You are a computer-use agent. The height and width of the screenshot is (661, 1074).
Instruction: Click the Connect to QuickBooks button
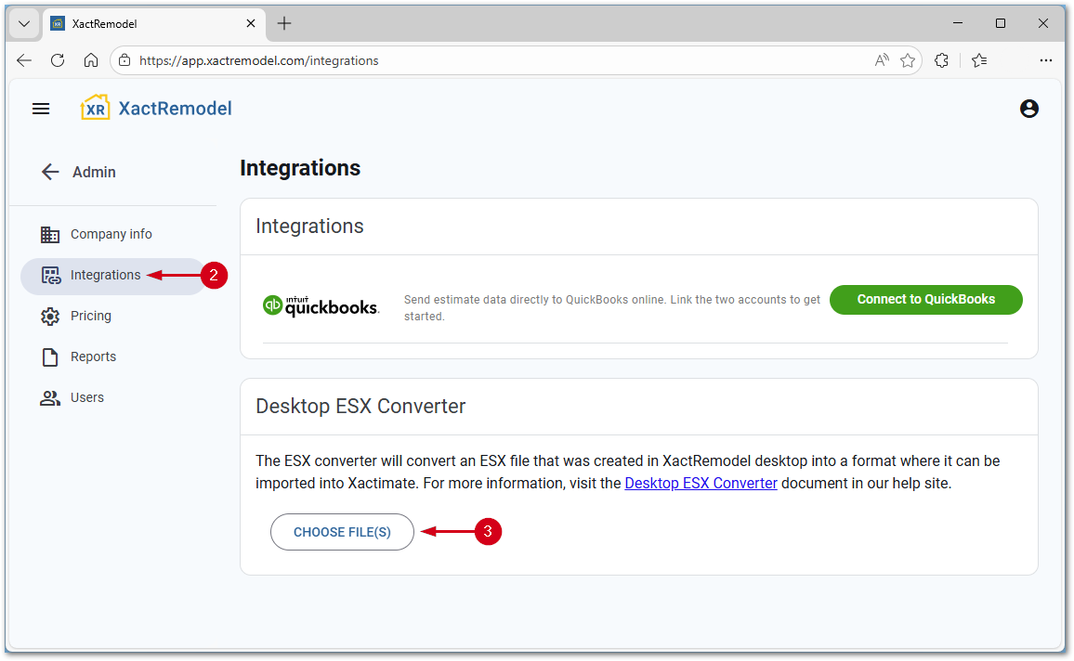point(925,299)
